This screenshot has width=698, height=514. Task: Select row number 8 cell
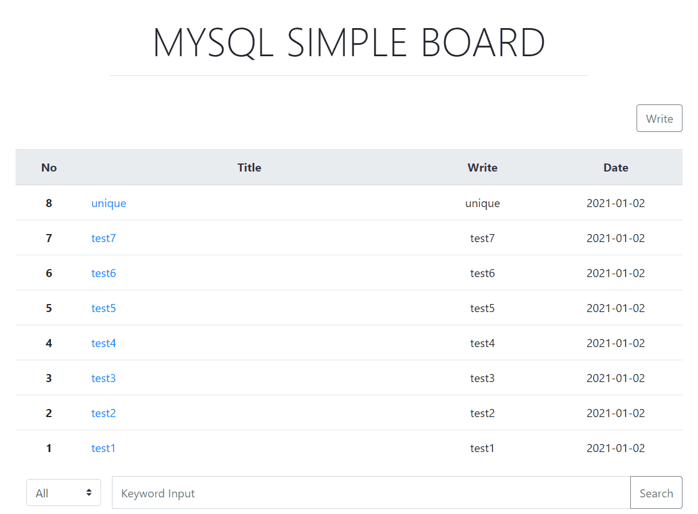coord(49,203)
